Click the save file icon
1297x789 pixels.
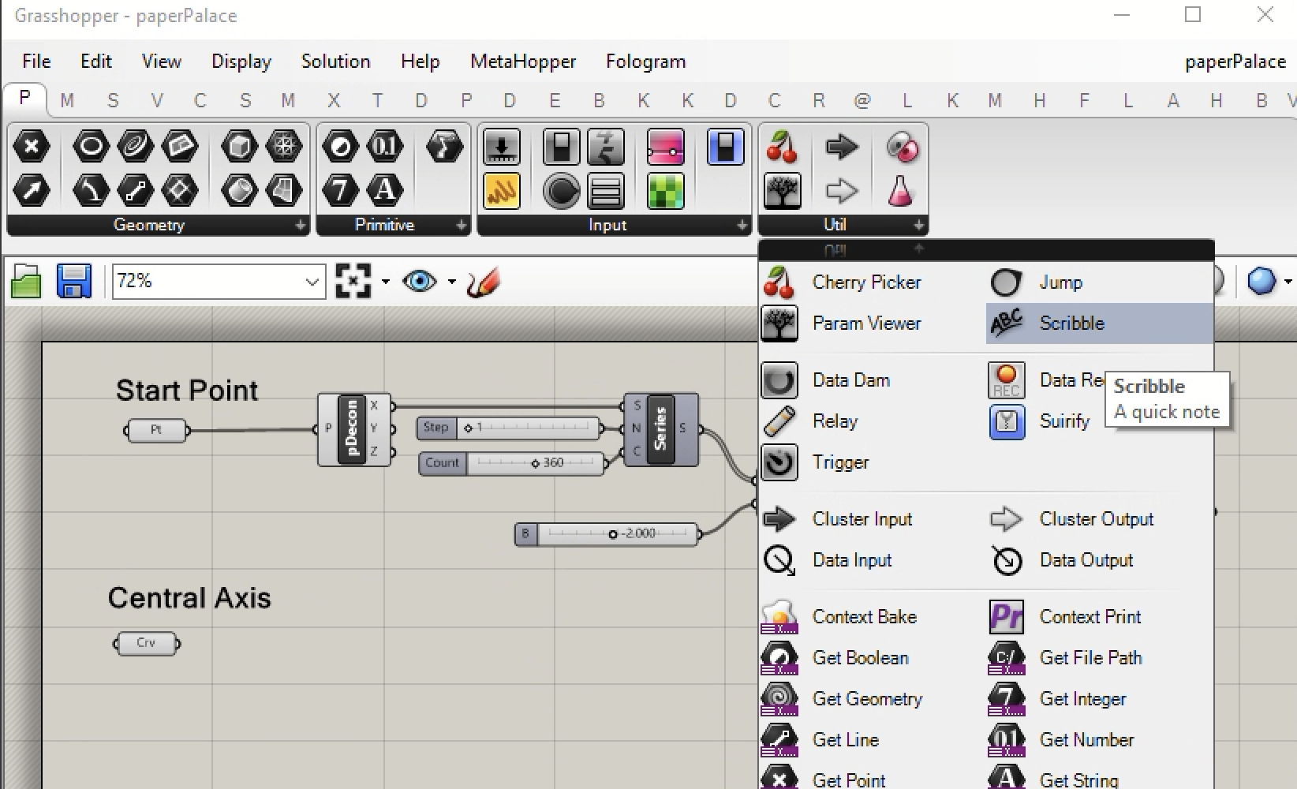[74, 282]
